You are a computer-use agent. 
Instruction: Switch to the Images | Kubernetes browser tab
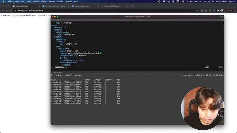(x=85, y=6)
